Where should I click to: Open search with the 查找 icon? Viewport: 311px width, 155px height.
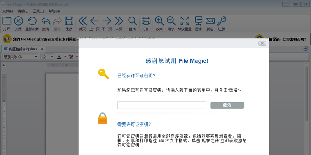point(132,21)
